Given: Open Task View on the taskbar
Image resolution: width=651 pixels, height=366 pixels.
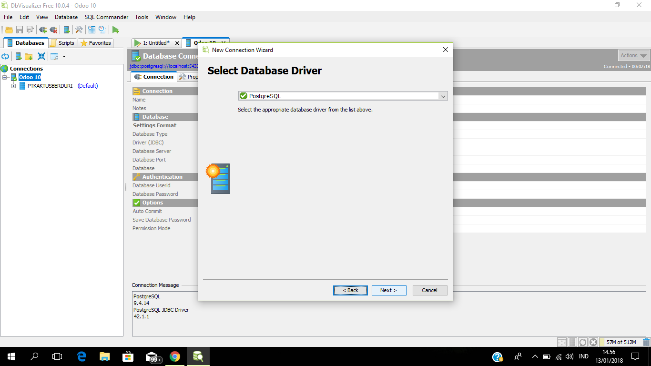Looking at the screenshot, I should point(57,356).
